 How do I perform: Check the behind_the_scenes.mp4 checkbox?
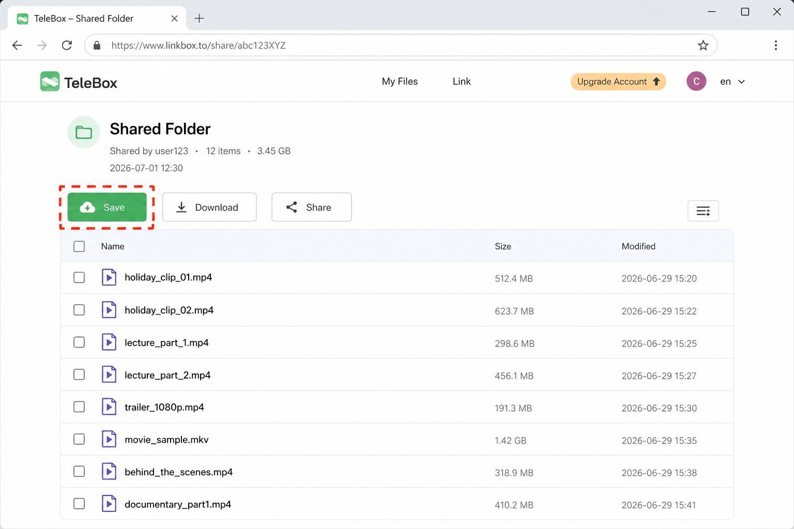[x=79, y=472]
